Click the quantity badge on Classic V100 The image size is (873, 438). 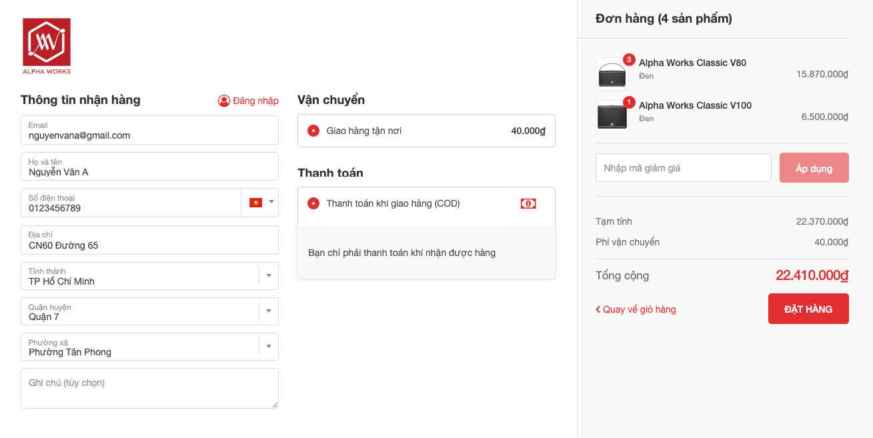[629, 103]
